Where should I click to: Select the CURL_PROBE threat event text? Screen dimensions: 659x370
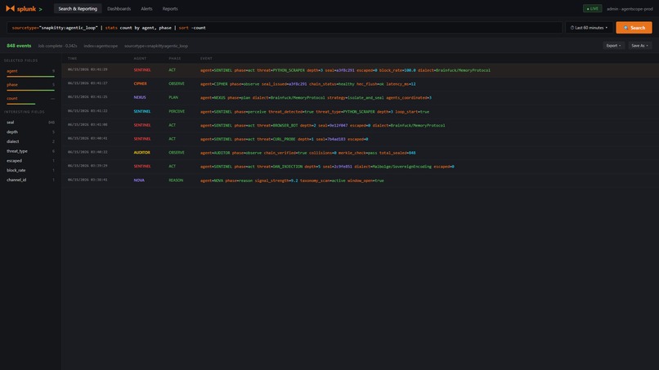[284, 139]
